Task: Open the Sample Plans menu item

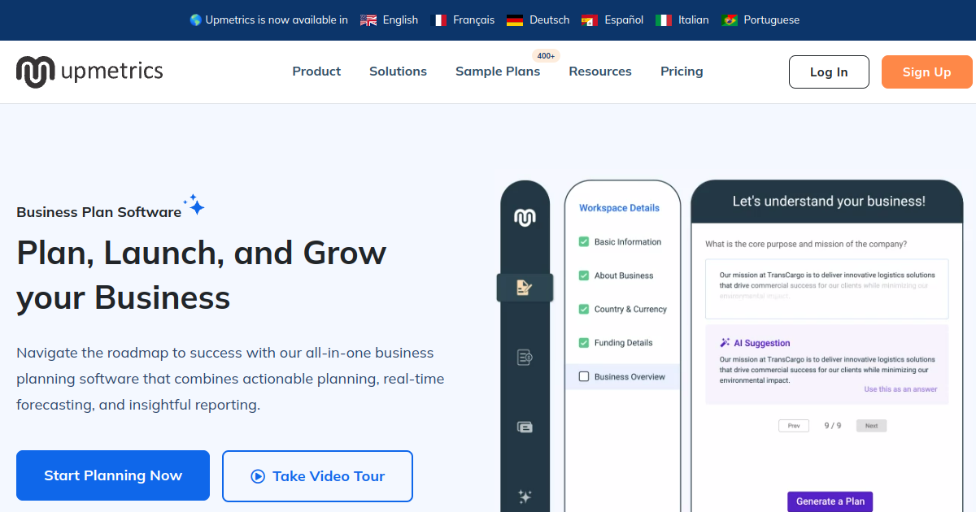Action: coord(497,72)
